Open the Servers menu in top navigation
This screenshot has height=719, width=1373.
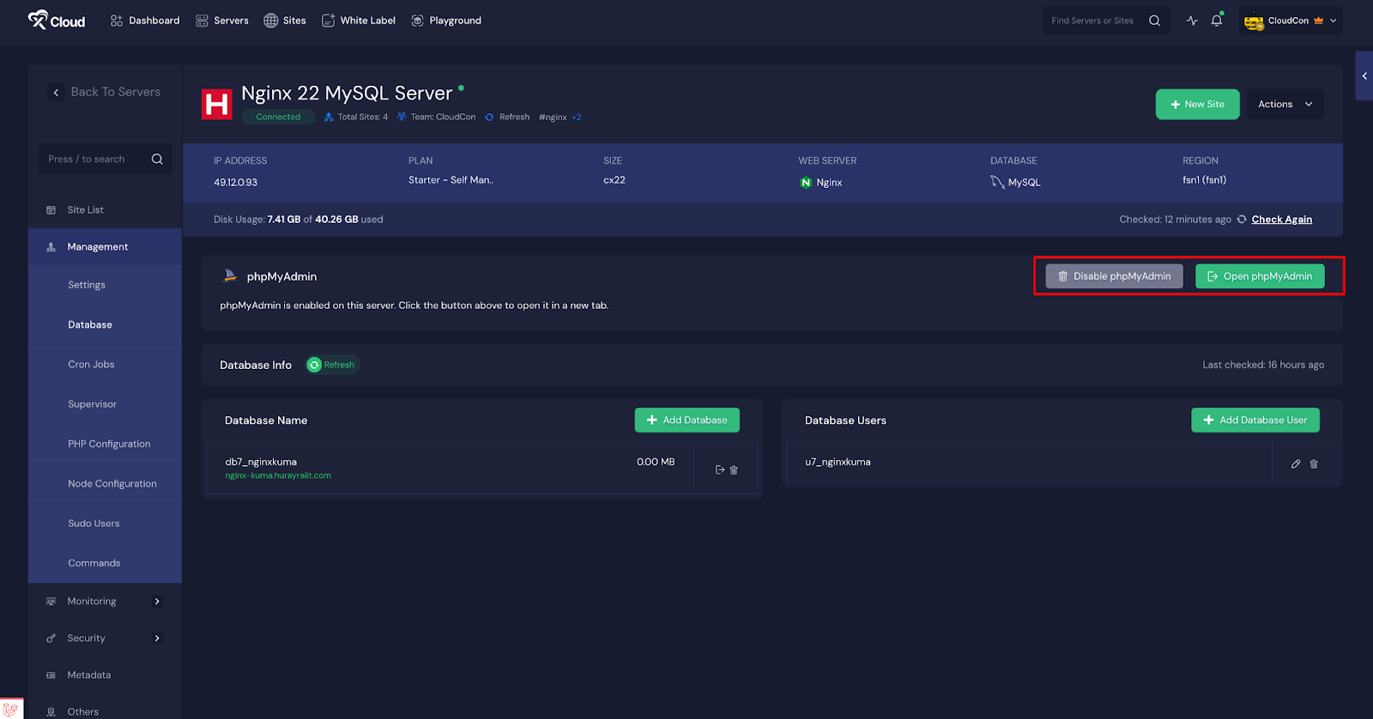222,21
